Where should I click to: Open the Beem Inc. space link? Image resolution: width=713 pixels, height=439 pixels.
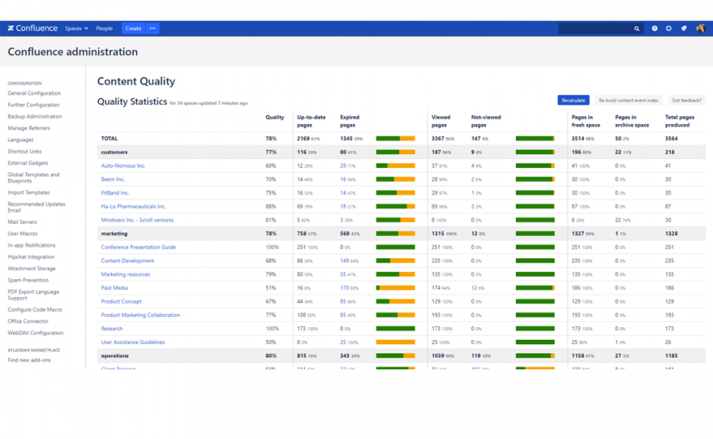pyautogui.click(x=113, y=180)
